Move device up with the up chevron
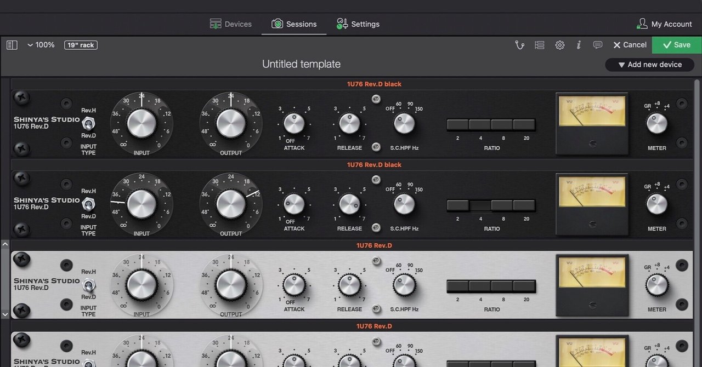This screenshot has height=367, width=702. pos(5,244)
